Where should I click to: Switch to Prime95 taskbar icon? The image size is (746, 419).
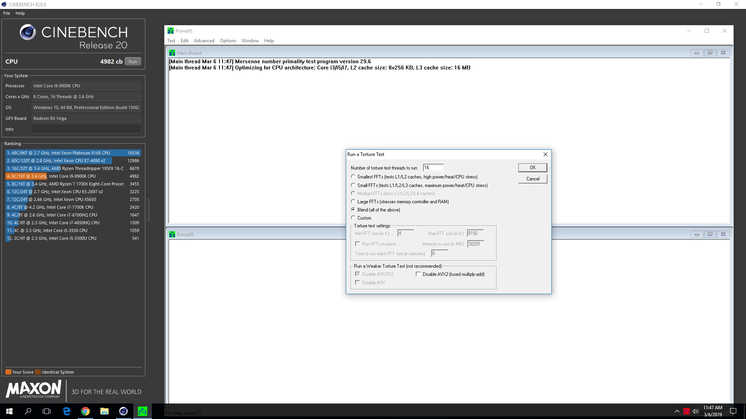click(x=142, y=411)
